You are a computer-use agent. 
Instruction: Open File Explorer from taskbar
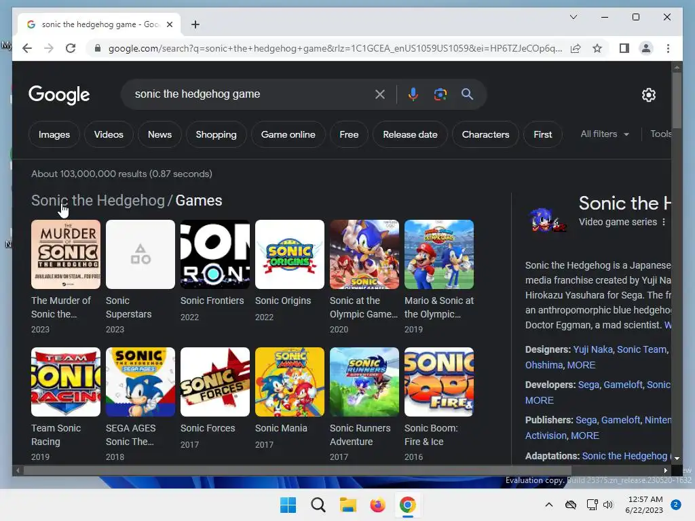point(348,505)
